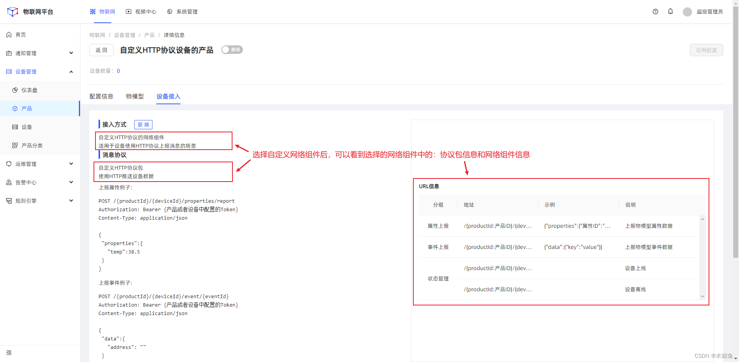Screen dimensions: 739x362
Task: Click the 视频中心 play icon
Action: [x=129, y=12]
